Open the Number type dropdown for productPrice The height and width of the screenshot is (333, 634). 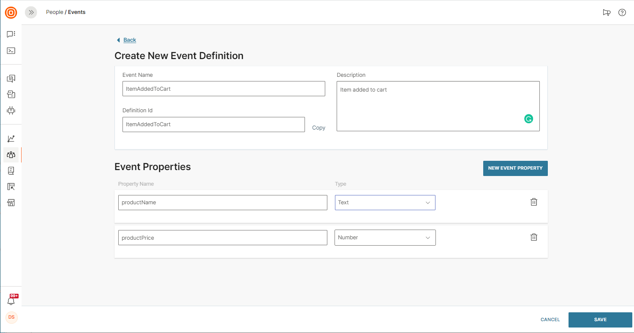click(385, 238)
